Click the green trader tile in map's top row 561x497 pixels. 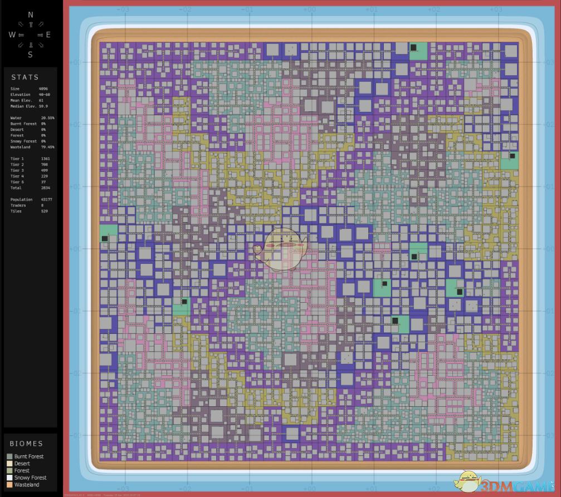418,51
